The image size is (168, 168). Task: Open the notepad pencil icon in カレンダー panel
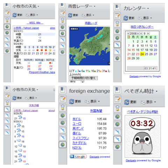pos(117,15)
